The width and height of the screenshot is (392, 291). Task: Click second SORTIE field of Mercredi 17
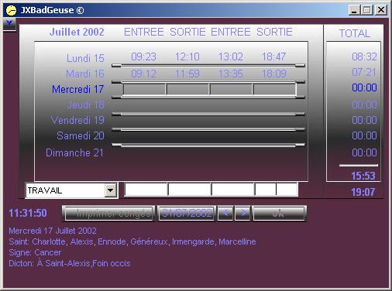coord(274,89)
